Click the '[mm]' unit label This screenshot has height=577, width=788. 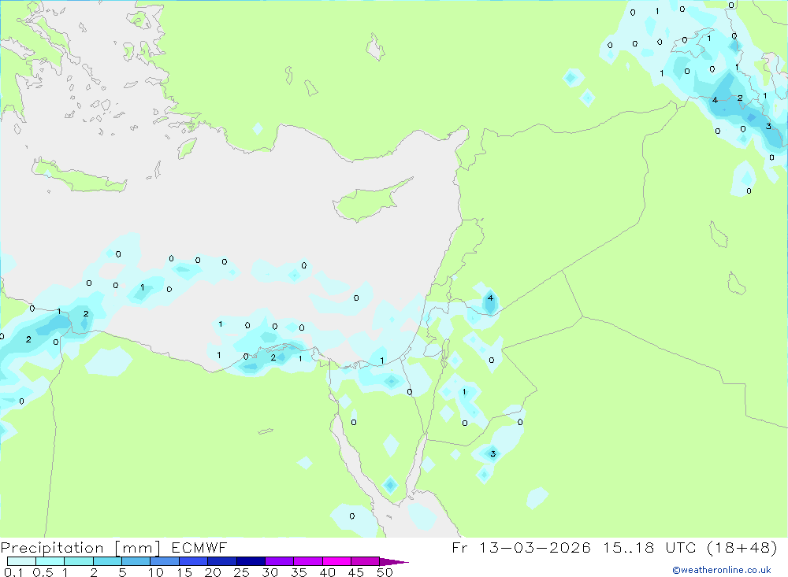tap(137, 548)
